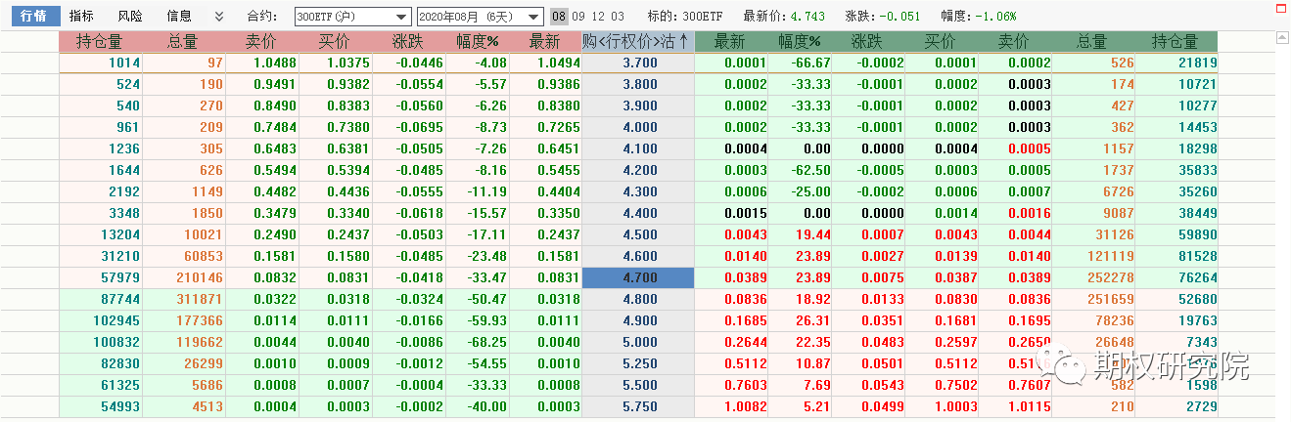Select the 4.300 strike row
The image size is (1291, 422).
point(640,191)
